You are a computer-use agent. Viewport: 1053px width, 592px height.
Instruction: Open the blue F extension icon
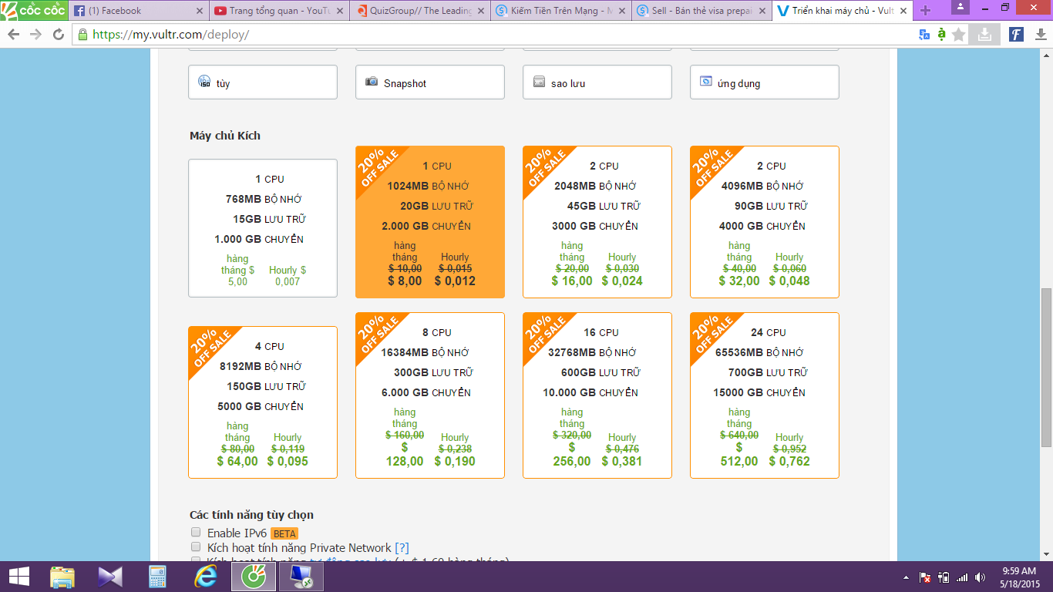(1016, 35)
